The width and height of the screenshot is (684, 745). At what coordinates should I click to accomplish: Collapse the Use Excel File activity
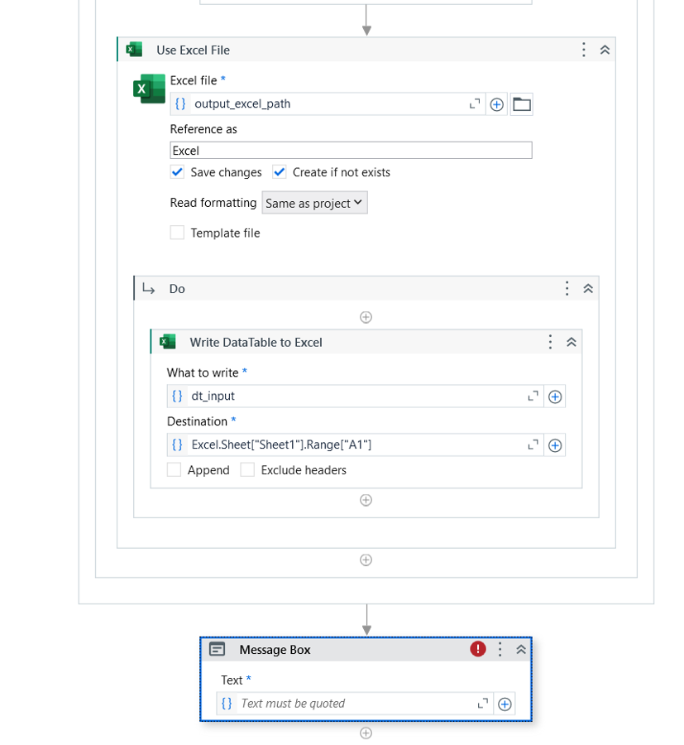click(605, 50)
